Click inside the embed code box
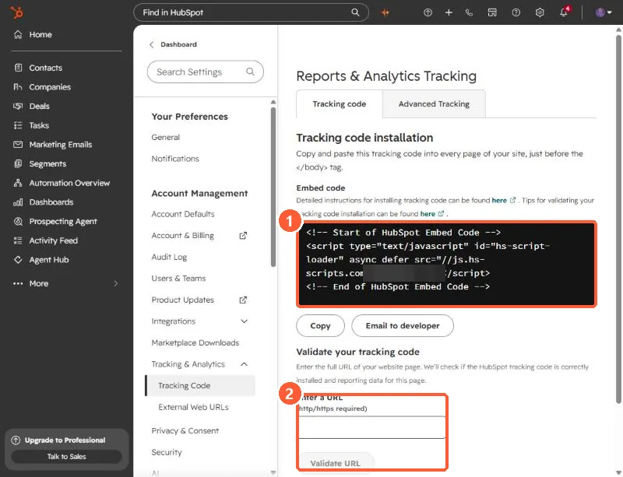 coord(446,264)
